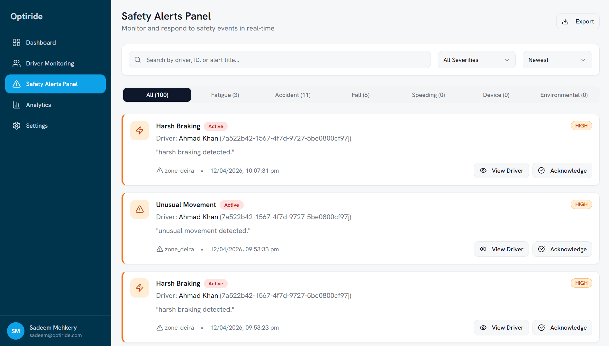This screenshot has height=346, width=609.
Task: Click HIGH badge on 10:07:31 pm alert
Action: [x=581, y=126]
